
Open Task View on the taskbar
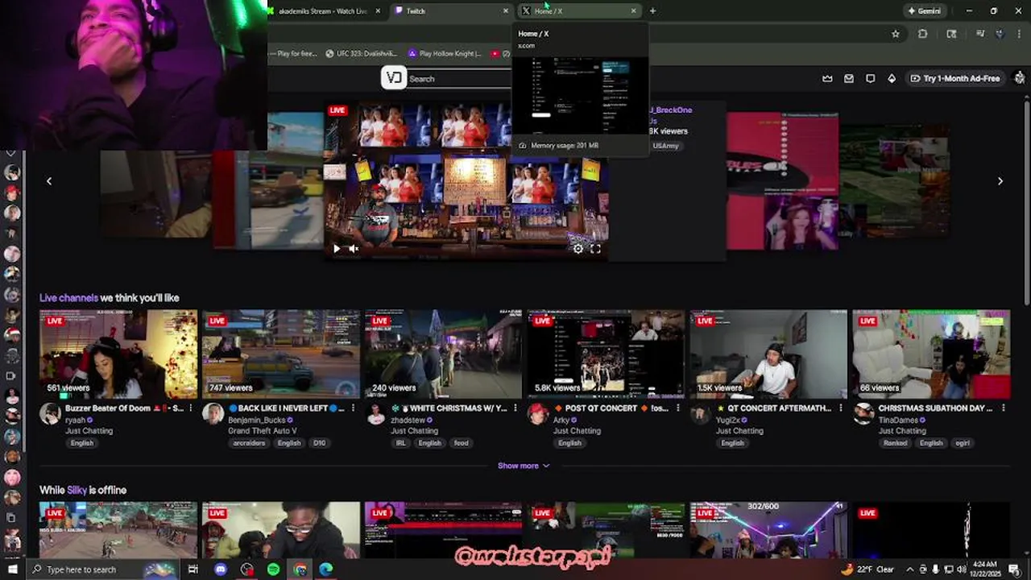click(193, 570)
